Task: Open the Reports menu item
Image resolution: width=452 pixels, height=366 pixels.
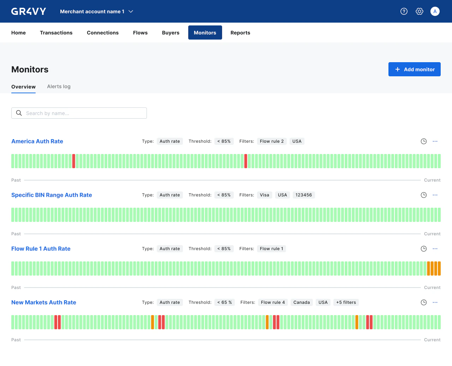Action: click(x=240, y=33)
